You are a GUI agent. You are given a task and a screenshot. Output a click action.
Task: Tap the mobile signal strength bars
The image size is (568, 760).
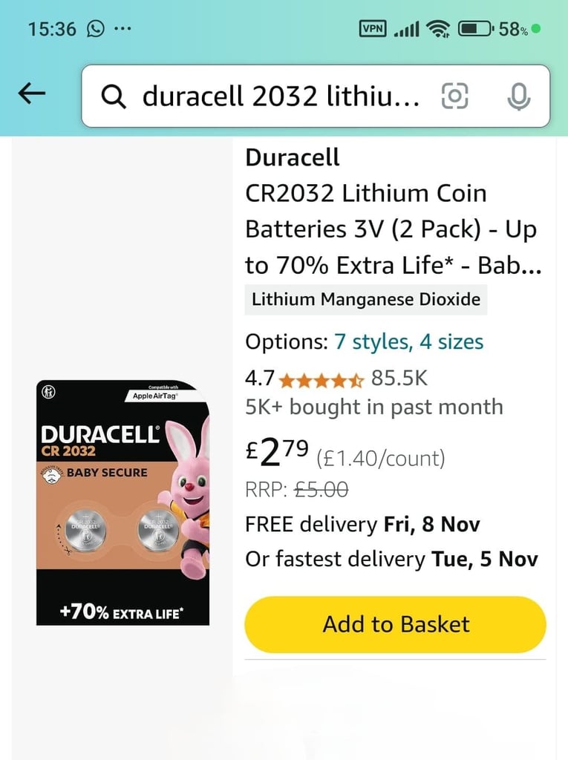(406, 30)
